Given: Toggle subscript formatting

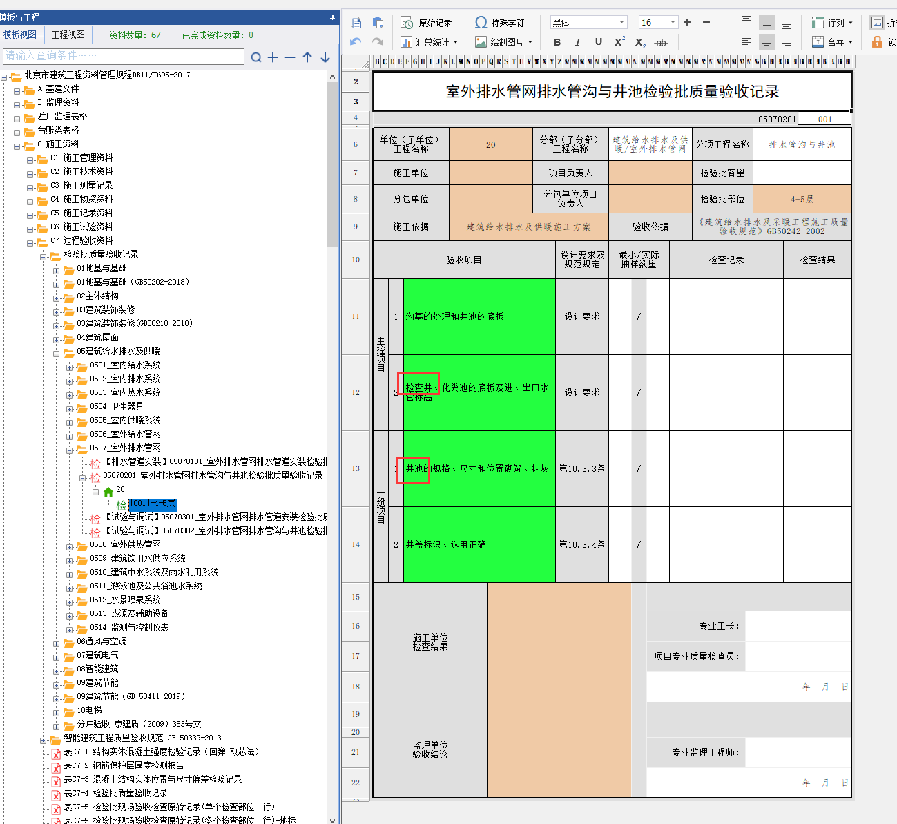Looking at the screenshot, I should click(640, 43).
